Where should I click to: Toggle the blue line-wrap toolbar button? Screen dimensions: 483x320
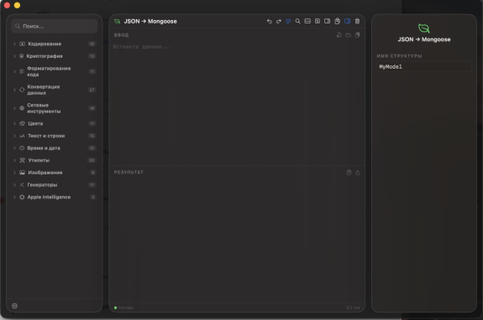[288, 21]
